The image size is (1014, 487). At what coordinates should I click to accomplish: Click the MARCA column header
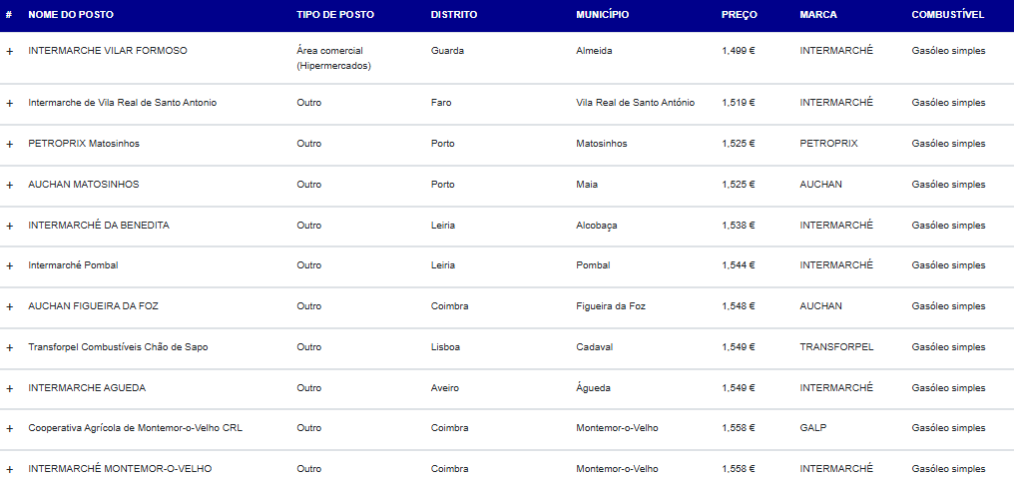click(818, 15)
